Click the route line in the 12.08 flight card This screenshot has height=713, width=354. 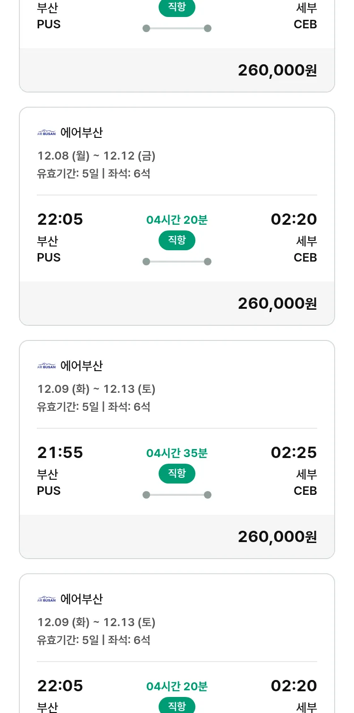177,262
